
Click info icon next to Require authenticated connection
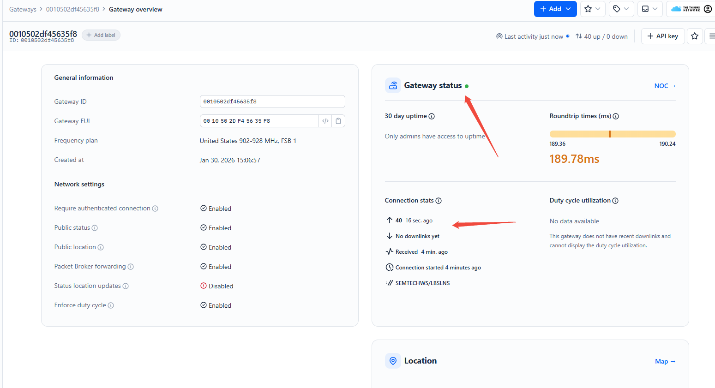click(x=155, y=209)
